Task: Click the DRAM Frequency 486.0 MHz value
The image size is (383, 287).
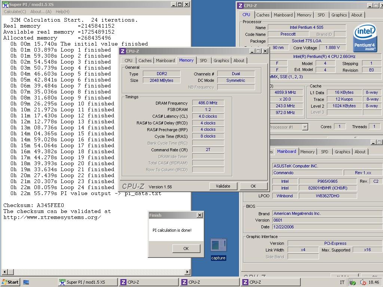Action: click(208, 103)
